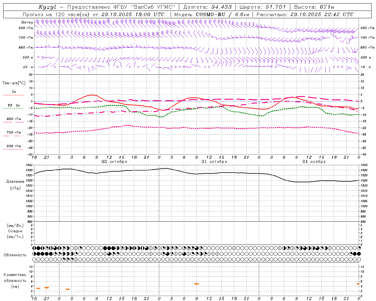Viewport: 376px width, 301px height.
Task: Click the "500 гПа" label in the temperature legend
Action: pos(14,146)
